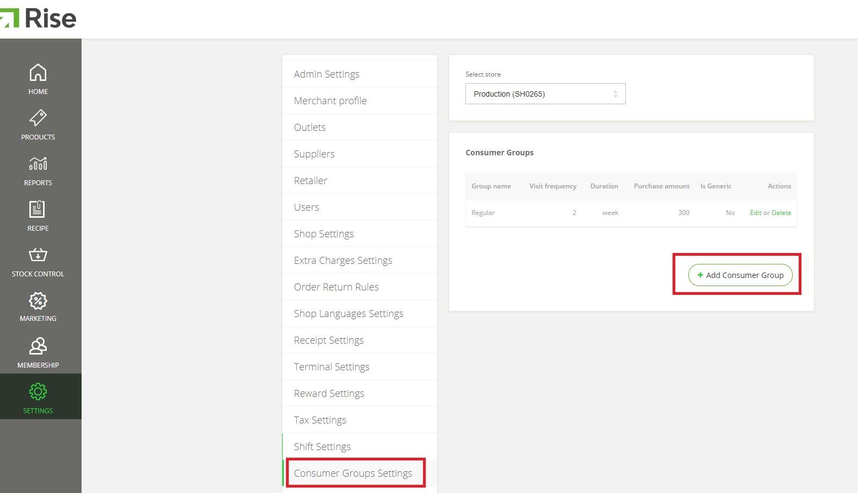Open Extra Charges Settings

[x=359, y=260]
